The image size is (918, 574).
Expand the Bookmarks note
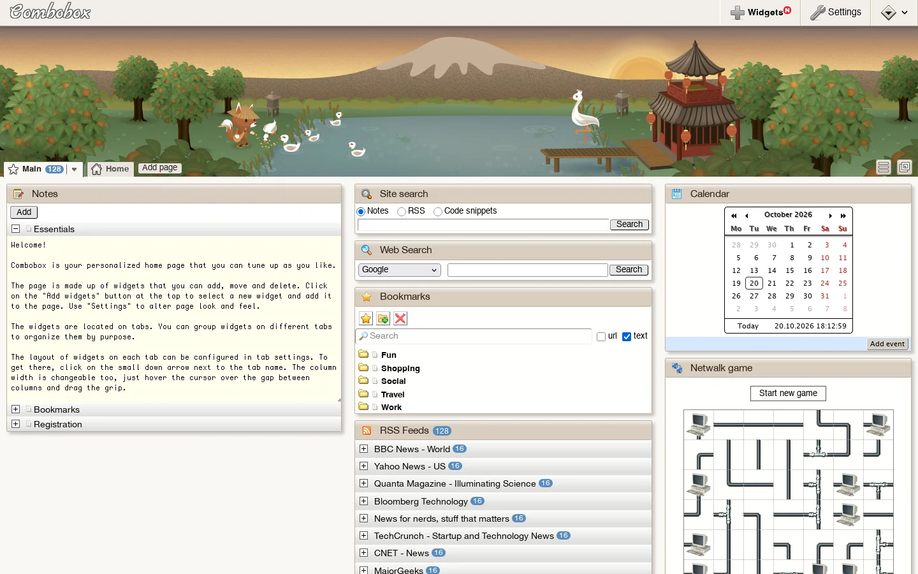coord(16,409)
